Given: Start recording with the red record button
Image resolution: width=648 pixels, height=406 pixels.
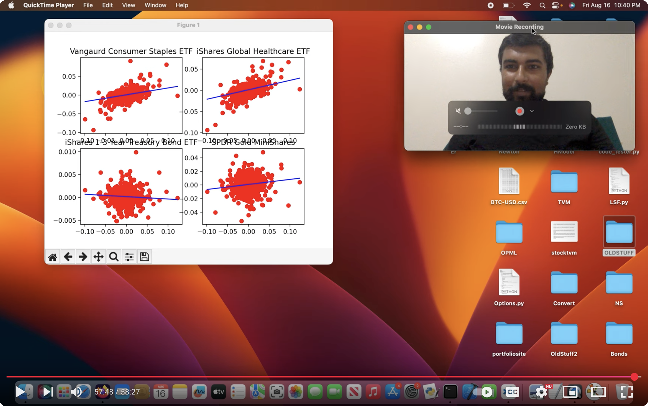Looking at the screenshot, I should point(520,111).
